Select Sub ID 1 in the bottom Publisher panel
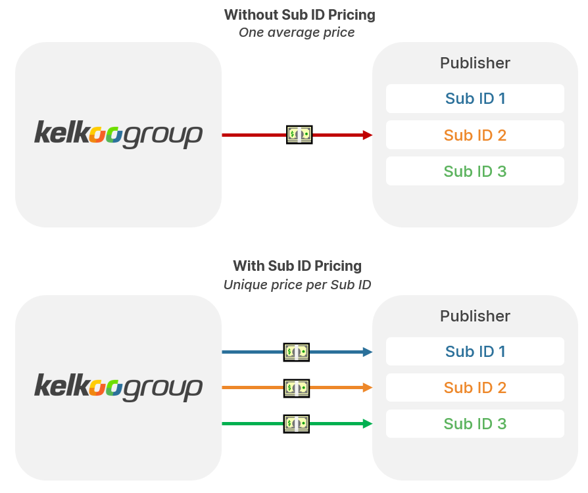Screen dimensions: 588x493 coord(475,352)
